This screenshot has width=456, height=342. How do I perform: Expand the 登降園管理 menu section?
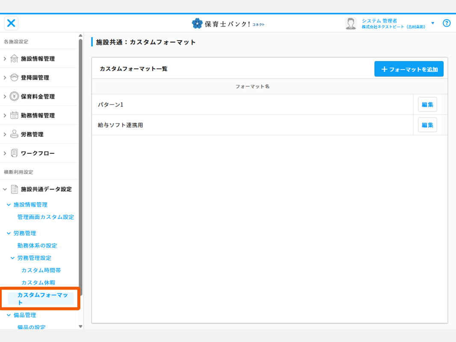pyautogui.click(x=5, y=78)
